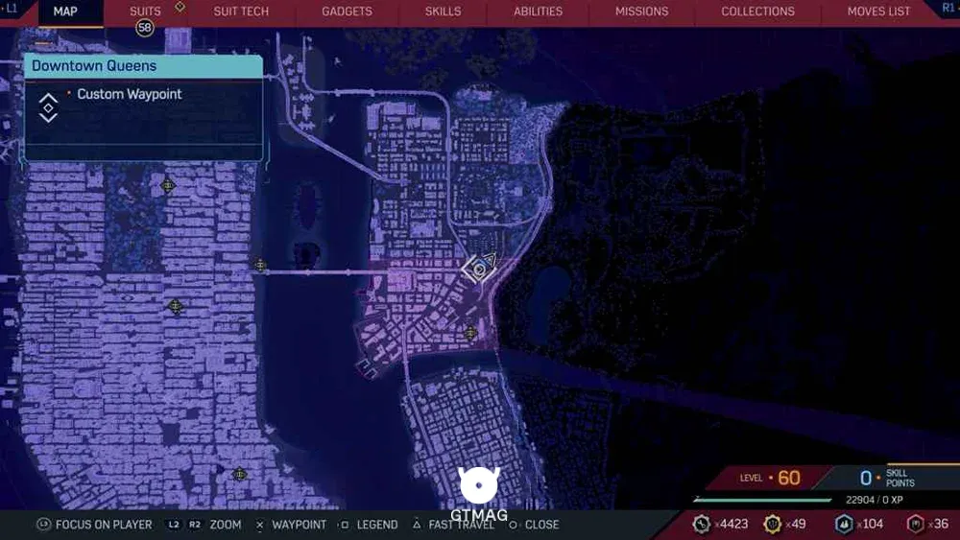Click the XP progress bar
The image size is (960, 540).
(762, 500)
